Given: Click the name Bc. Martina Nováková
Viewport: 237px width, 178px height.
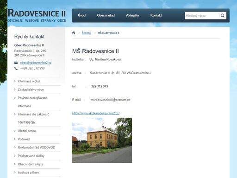Looking at the screenshot, I should coord(105,59).
